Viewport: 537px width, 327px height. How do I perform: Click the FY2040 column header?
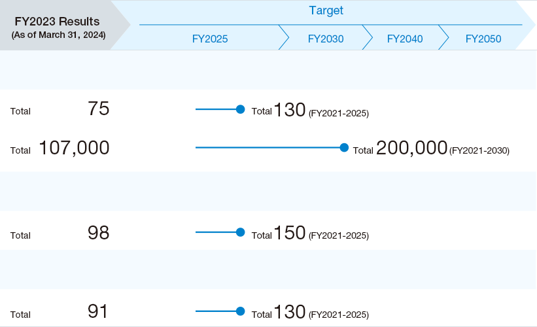(x=405, y=39)
